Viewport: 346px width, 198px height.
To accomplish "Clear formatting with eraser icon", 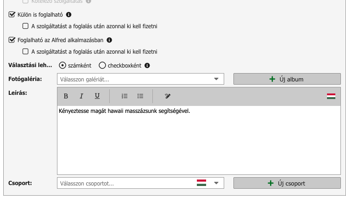I will [168, 96].
